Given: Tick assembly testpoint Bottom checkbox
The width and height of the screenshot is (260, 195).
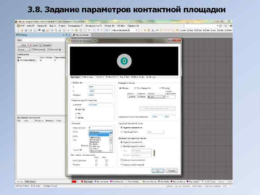Looking at the screenshot, I should (107, 165).
